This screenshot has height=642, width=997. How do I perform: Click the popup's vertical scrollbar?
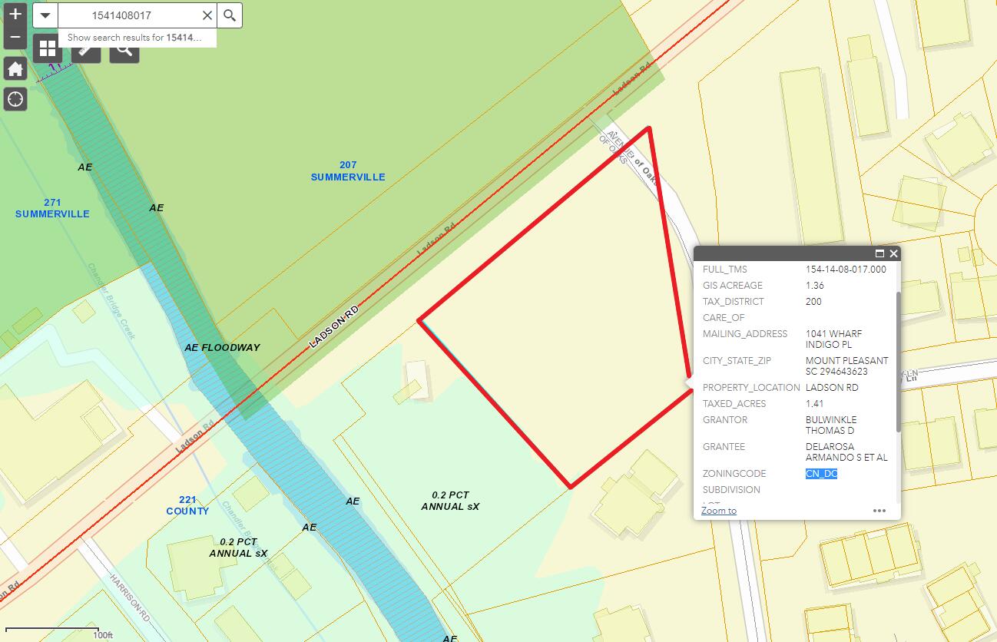(898, 361)
